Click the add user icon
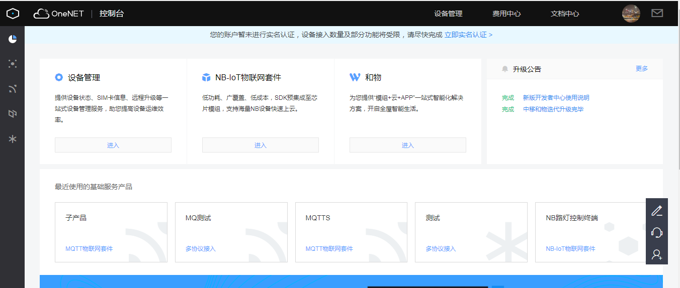The width and height of the screenshot is (680, 288). [x=657, y=254]
